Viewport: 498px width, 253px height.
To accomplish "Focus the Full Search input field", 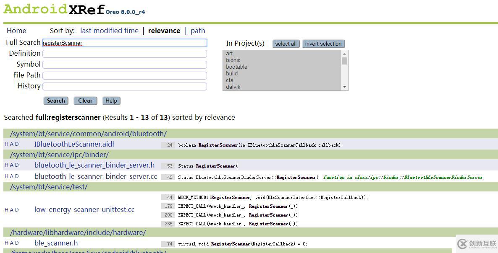I will tap(124, 43).
